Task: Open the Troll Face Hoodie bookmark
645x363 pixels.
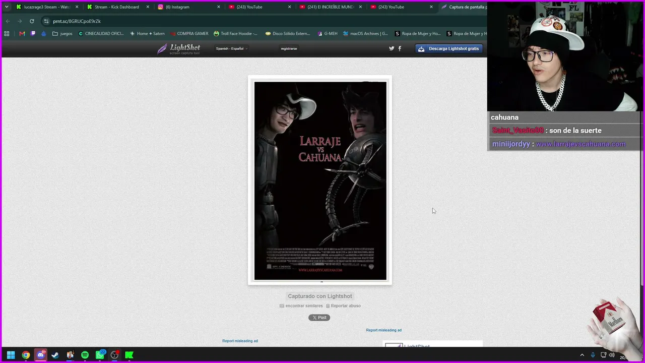Action: point(235,34)
